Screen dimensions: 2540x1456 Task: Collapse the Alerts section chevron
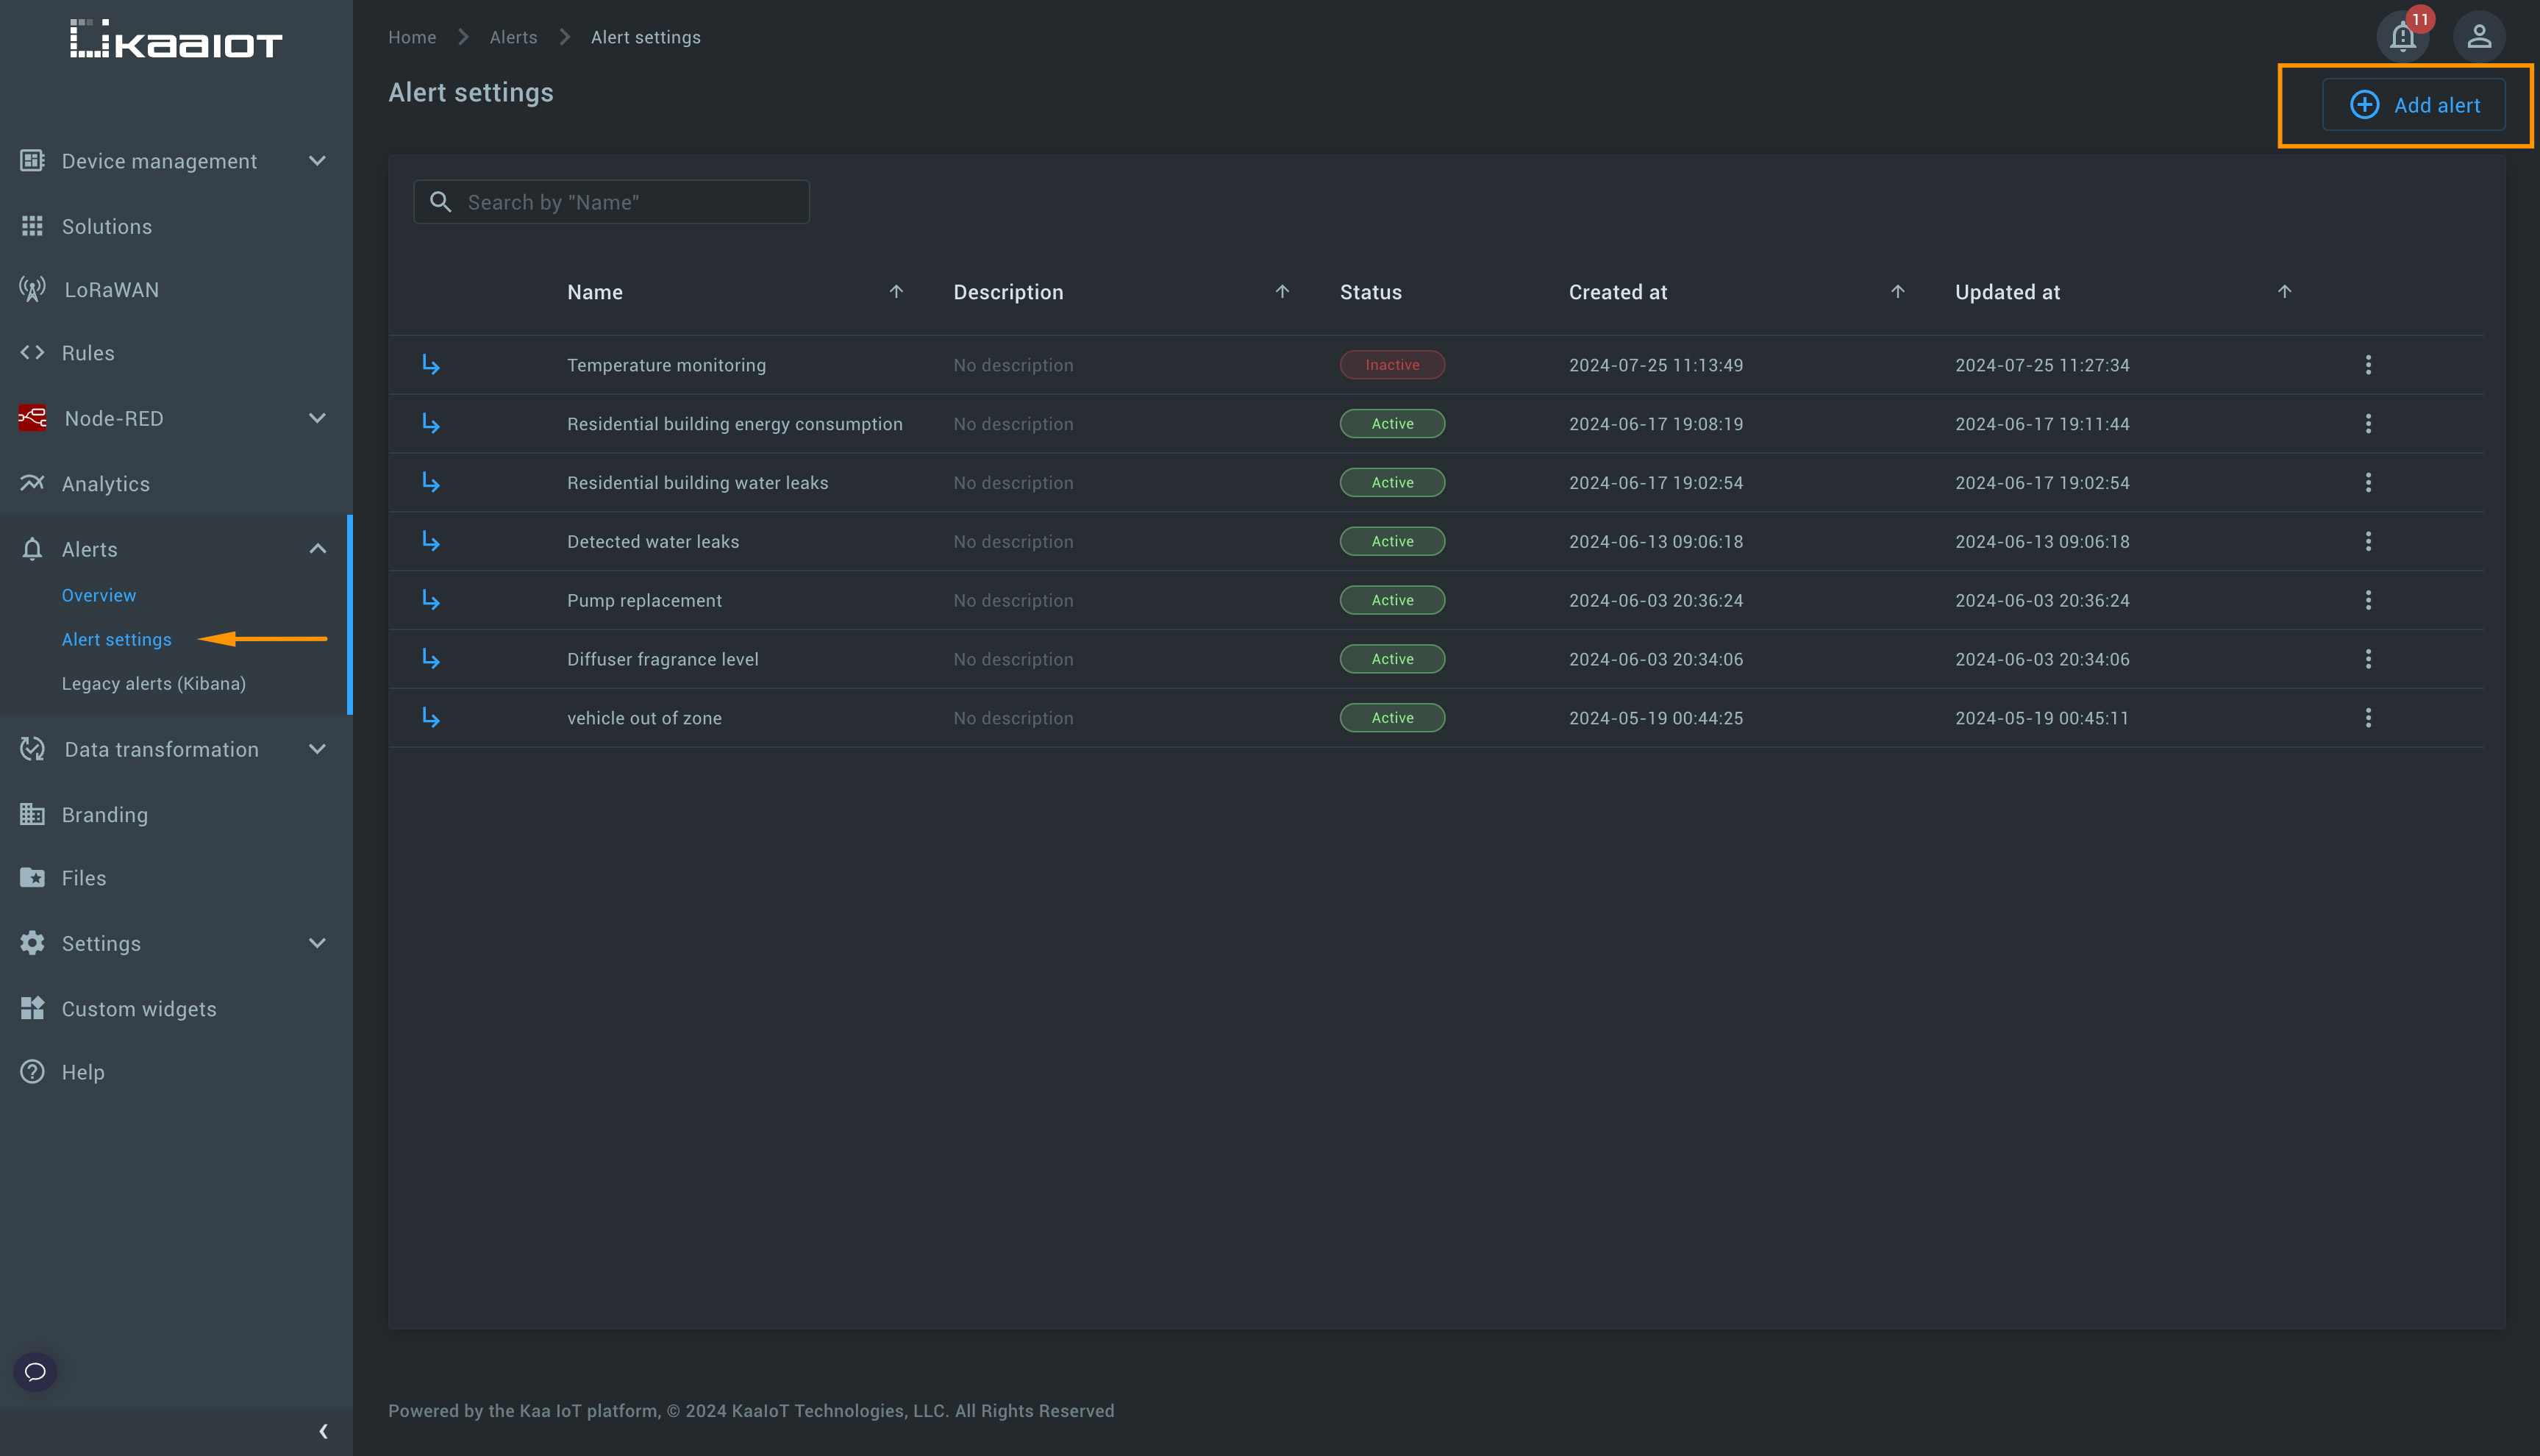click(x=317, y=549)
